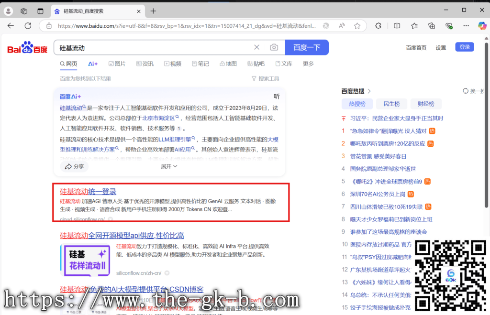Open the 搜索工具 filter
The height and width of the screenshot is (315, 490).
pyautogui.click(x=265, y=79)
